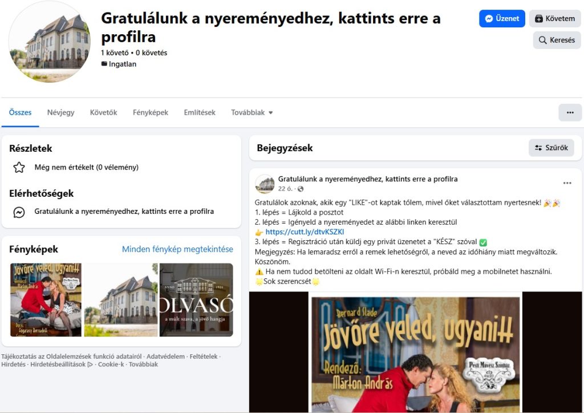Image resolution: width=584 pixels, height=413 pixels.
Task: Open the building photo thumbnail
Action: click(x=121, y=300)
